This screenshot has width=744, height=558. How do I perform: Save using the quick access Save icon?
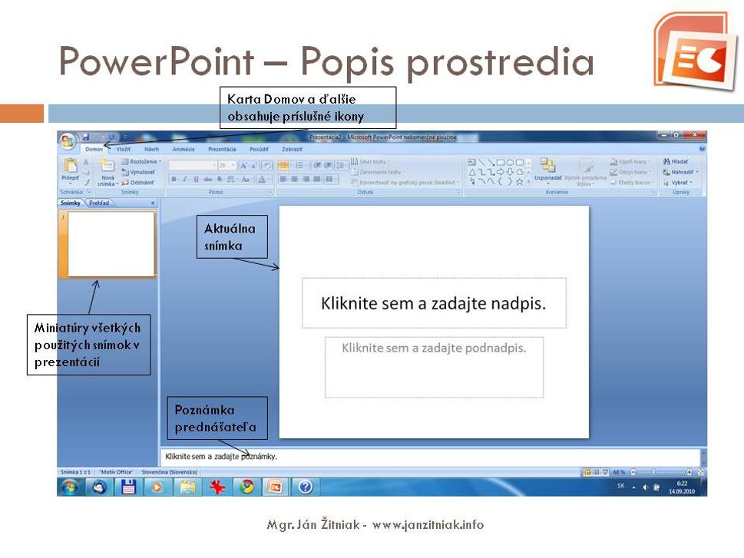(86, 137)
